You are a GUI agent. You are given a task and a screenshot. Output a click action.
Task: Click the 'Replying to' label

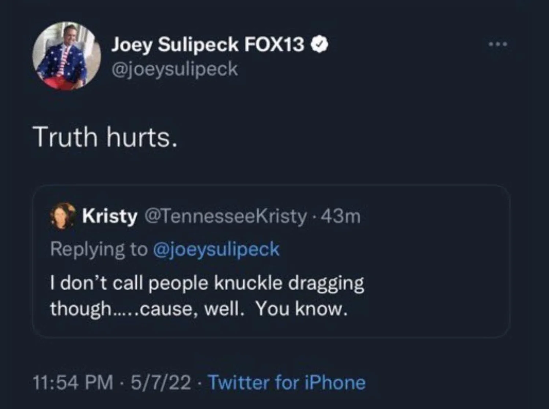coord(99,249)
